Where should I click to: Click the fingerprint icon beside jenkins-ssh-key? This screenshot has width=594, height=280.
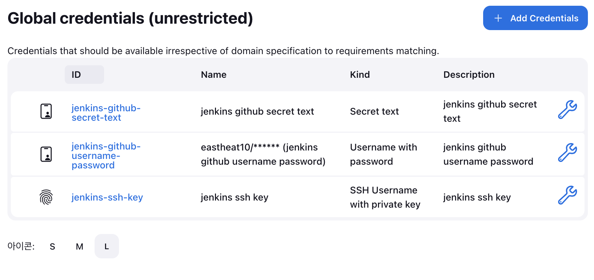click(46, 197)
